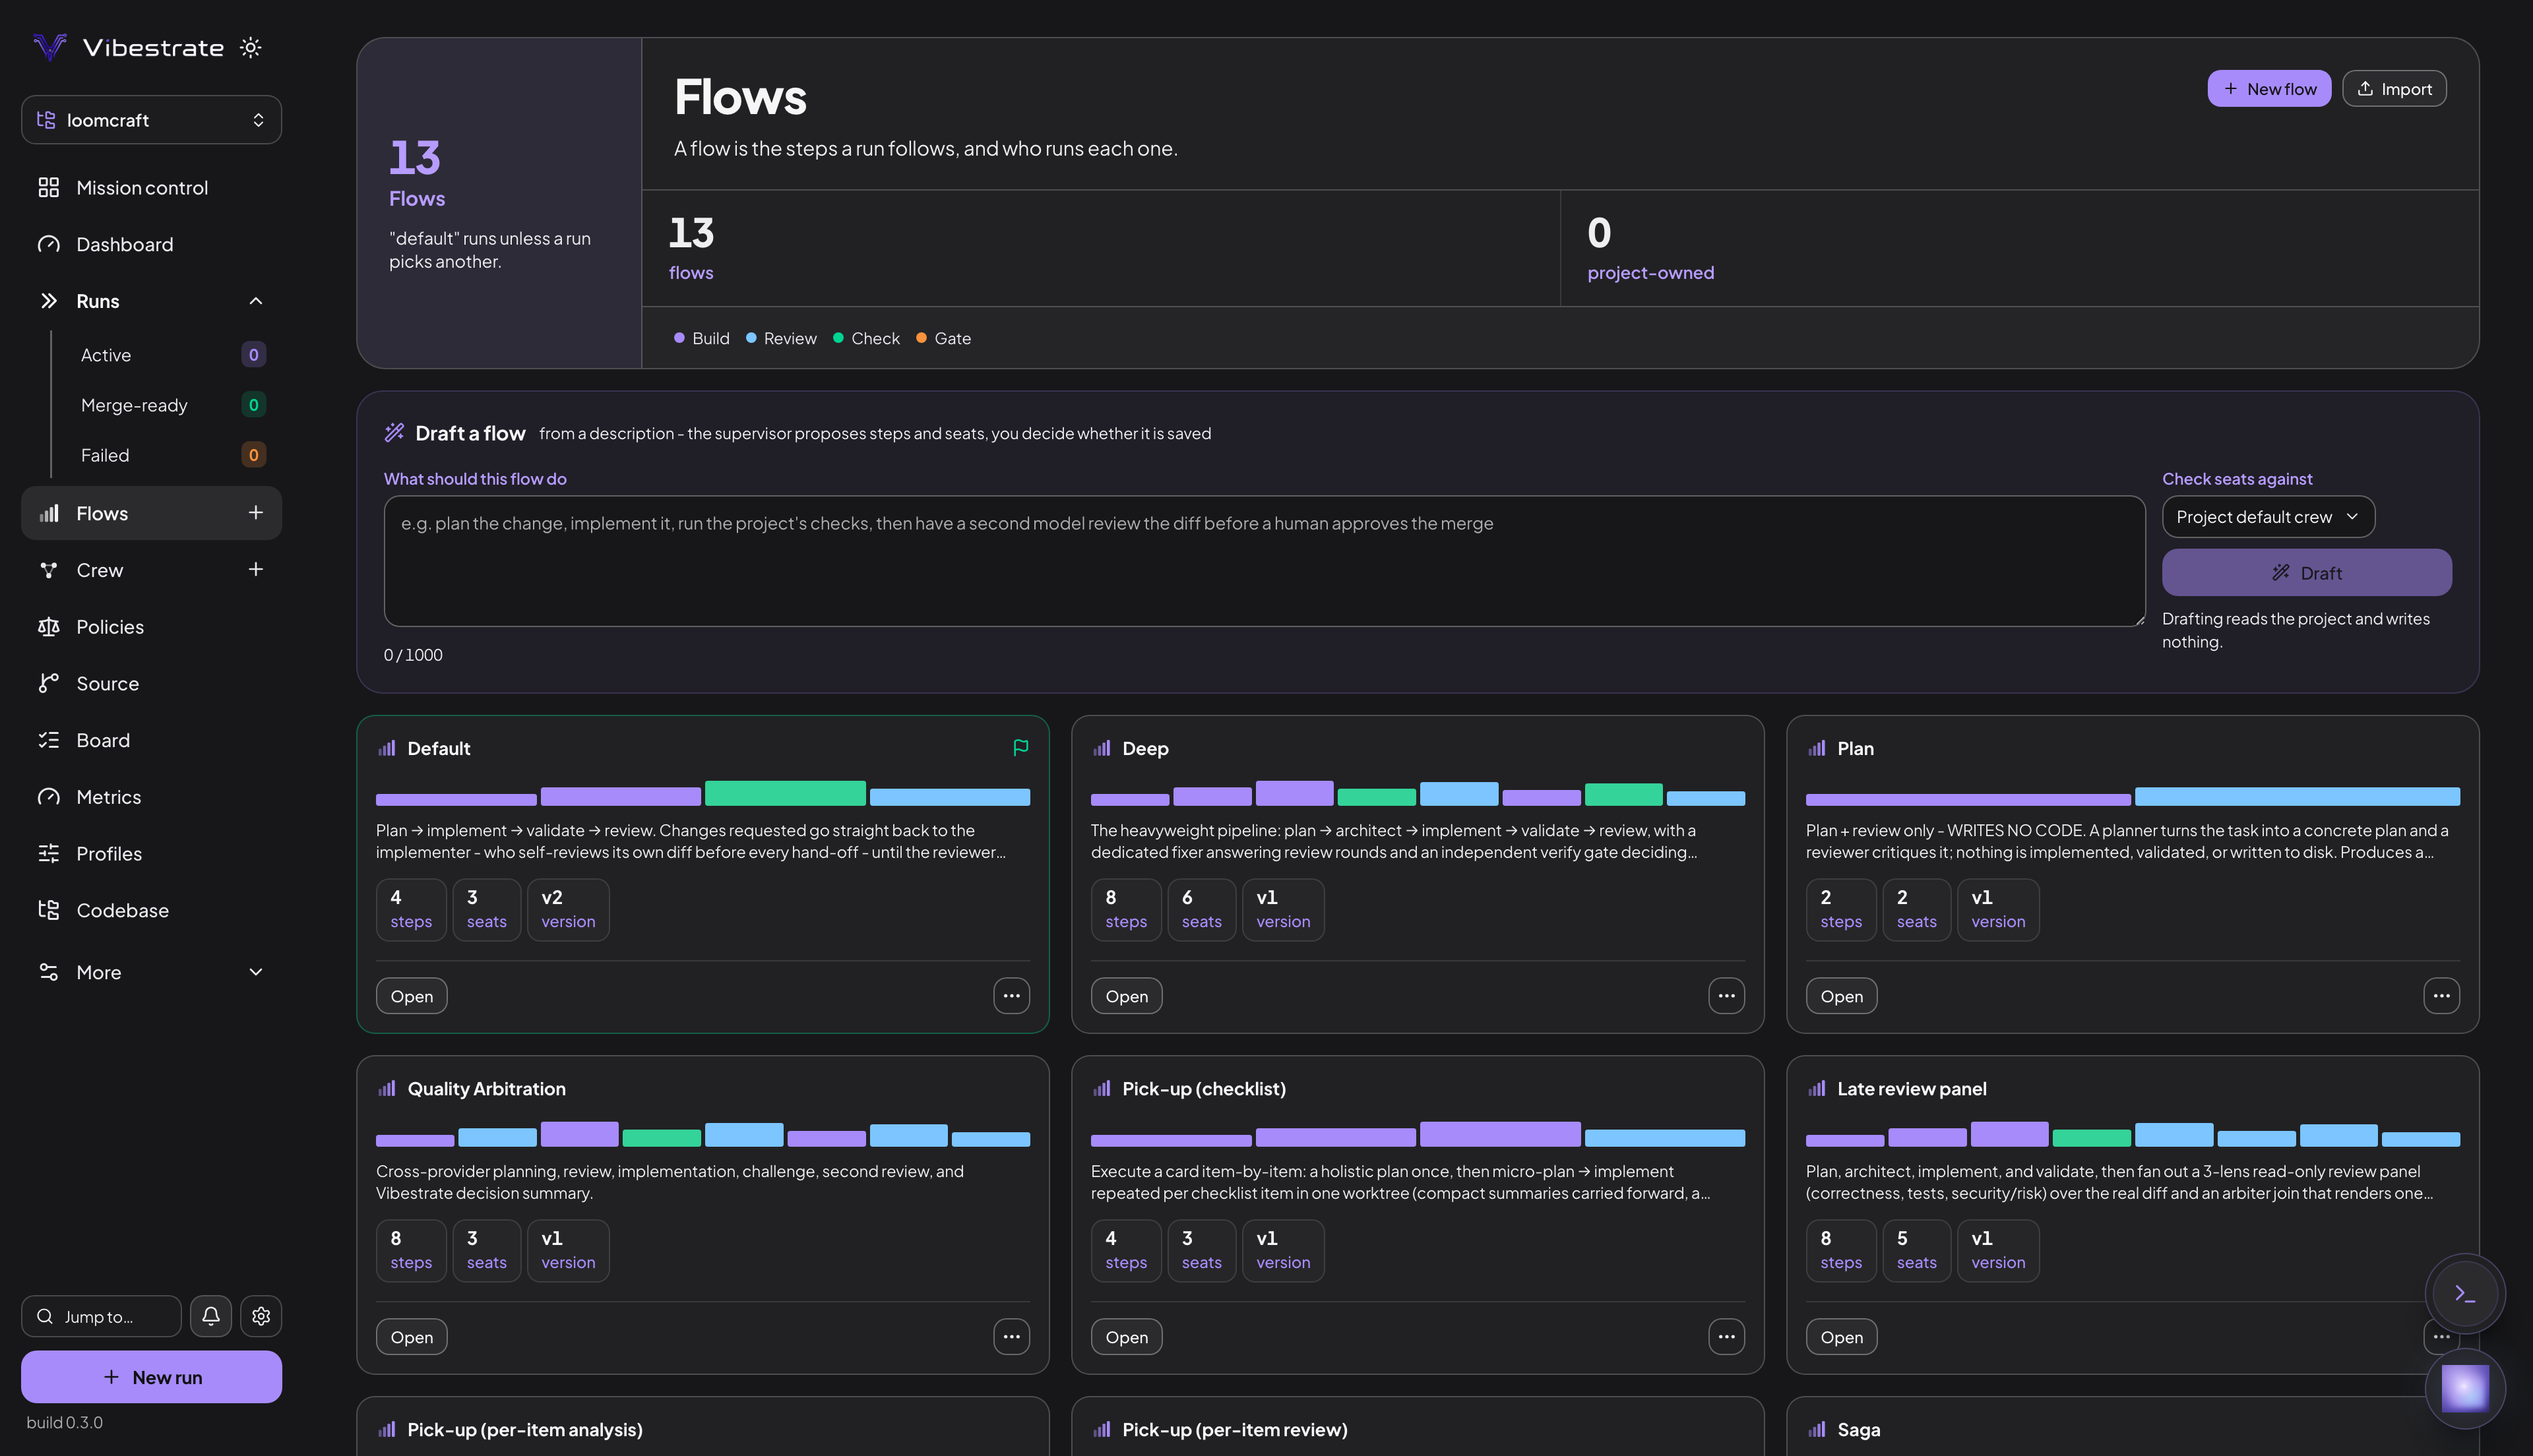Start a New run

(x=151, y=1377)
